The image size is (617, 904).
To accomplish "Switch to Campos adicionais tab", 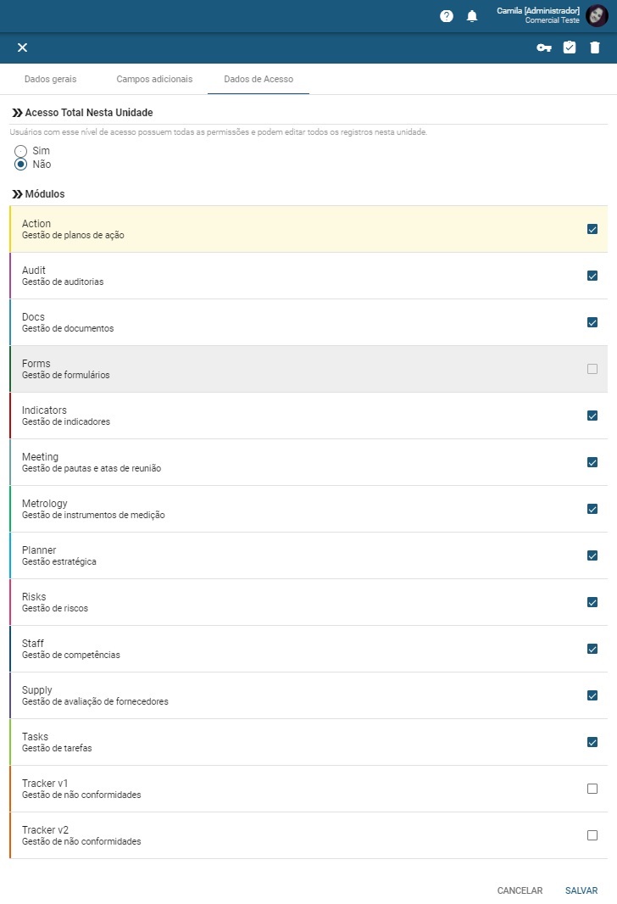I will pyautogui.click(x=154, y=79).
